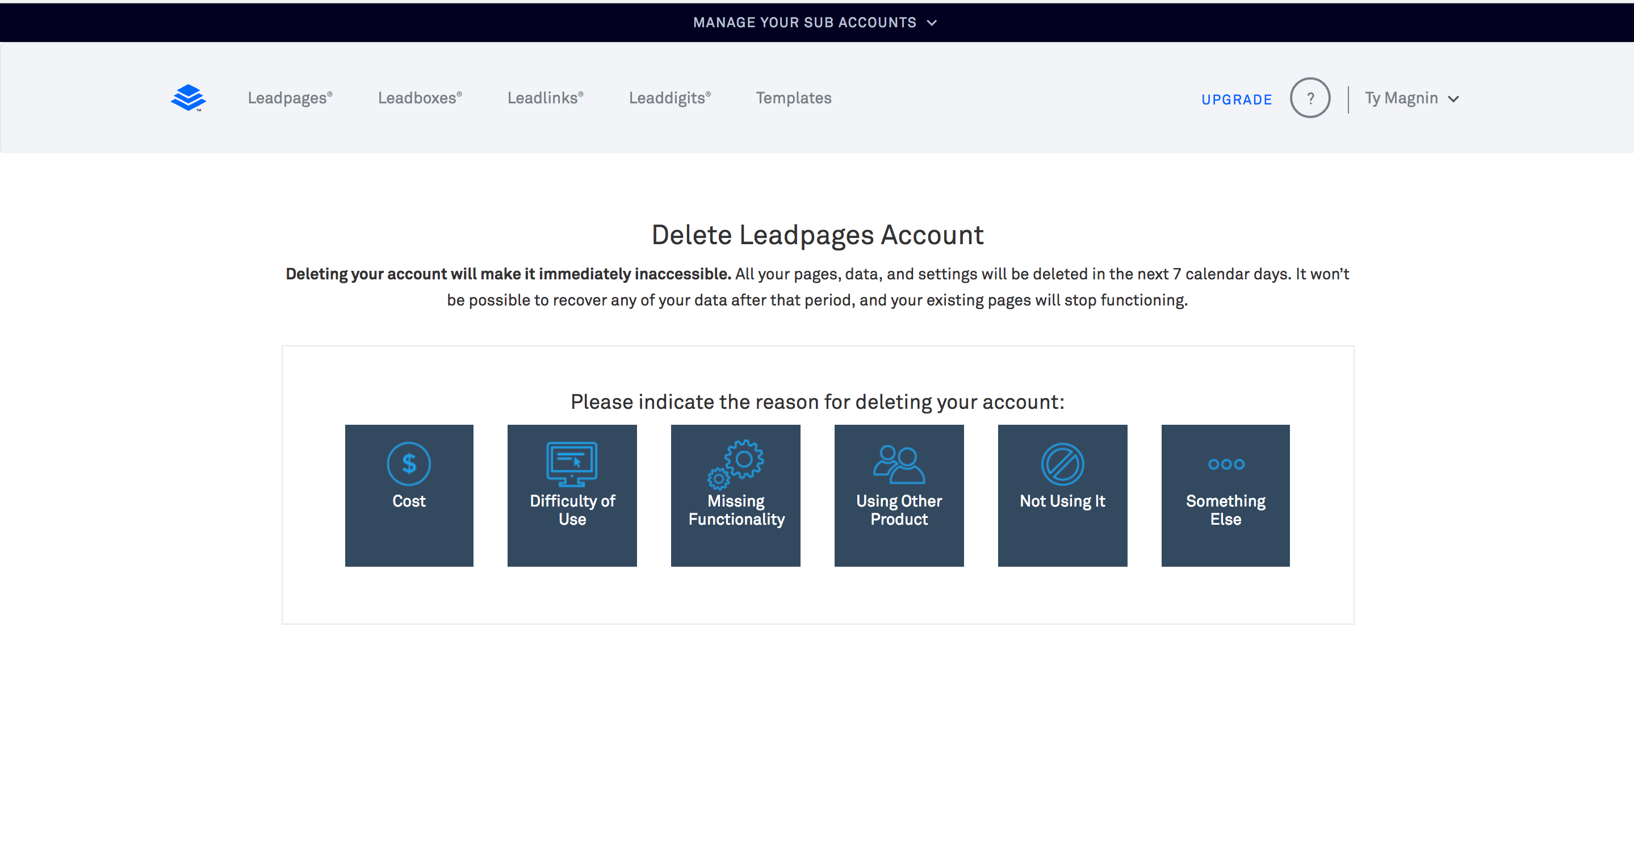The height and width of the screenshot is (862, 1634).
Task: Click the Missing Functionality label
Action: tap(736, 510)
